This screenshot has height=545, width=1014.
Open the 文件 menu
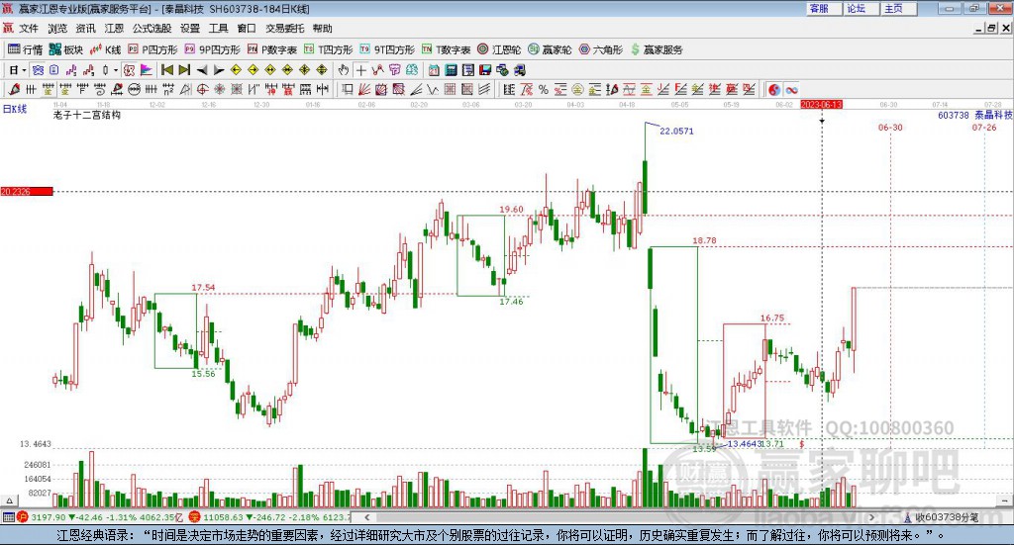pyautogui.click(x=29, y=29)
